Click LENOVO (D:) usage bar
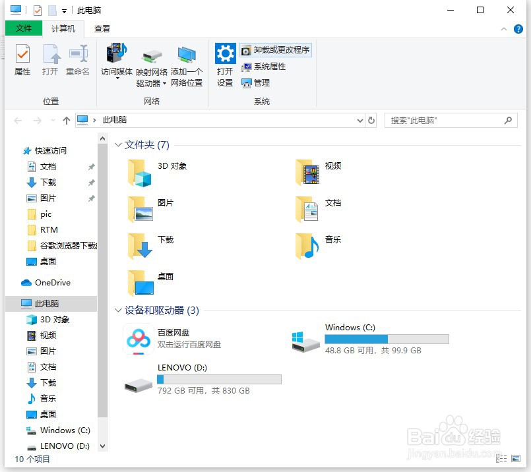 point(219,379)
